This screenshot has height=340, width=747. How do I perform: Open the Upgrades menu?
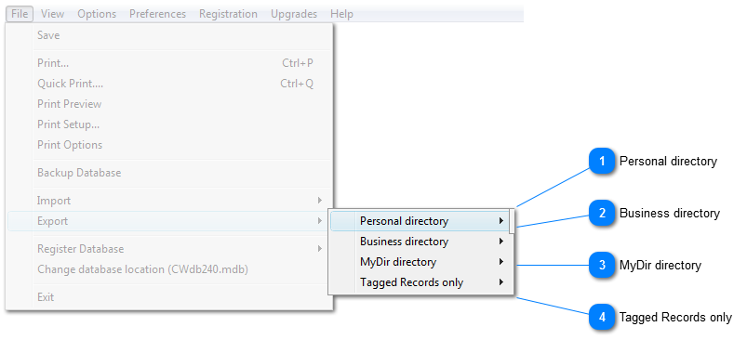[294, 14]
